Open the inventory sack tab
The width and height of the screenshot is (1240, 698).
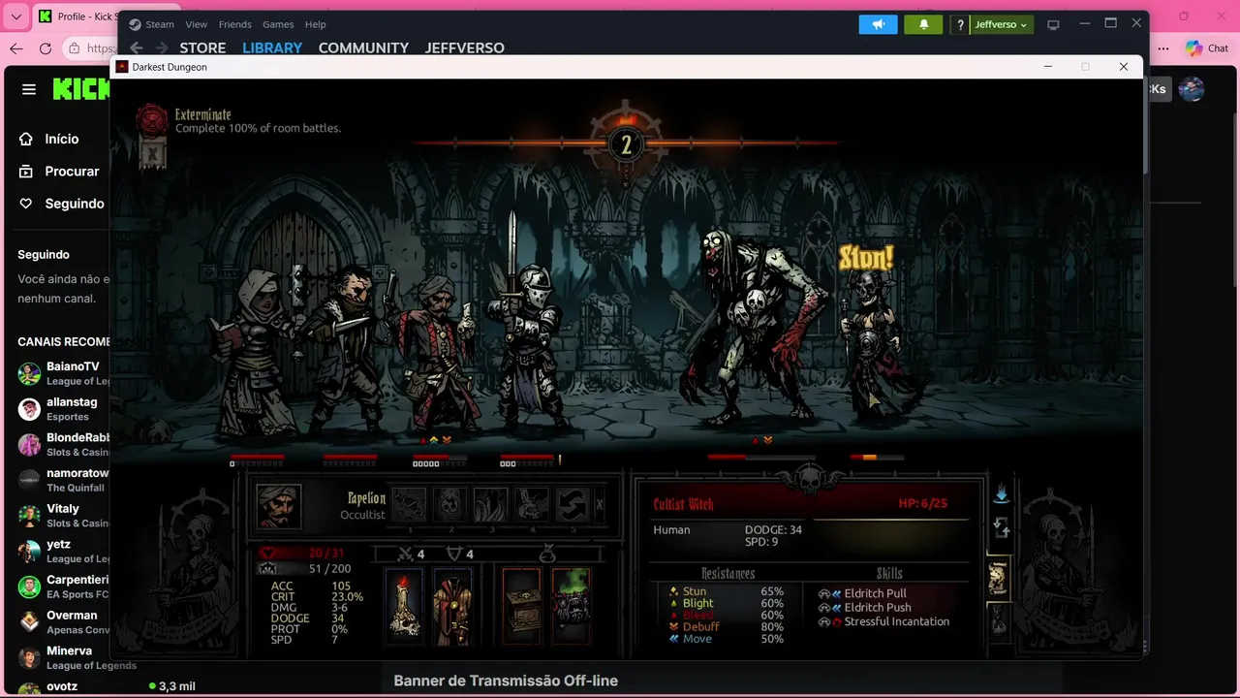(x=998, y=619)
